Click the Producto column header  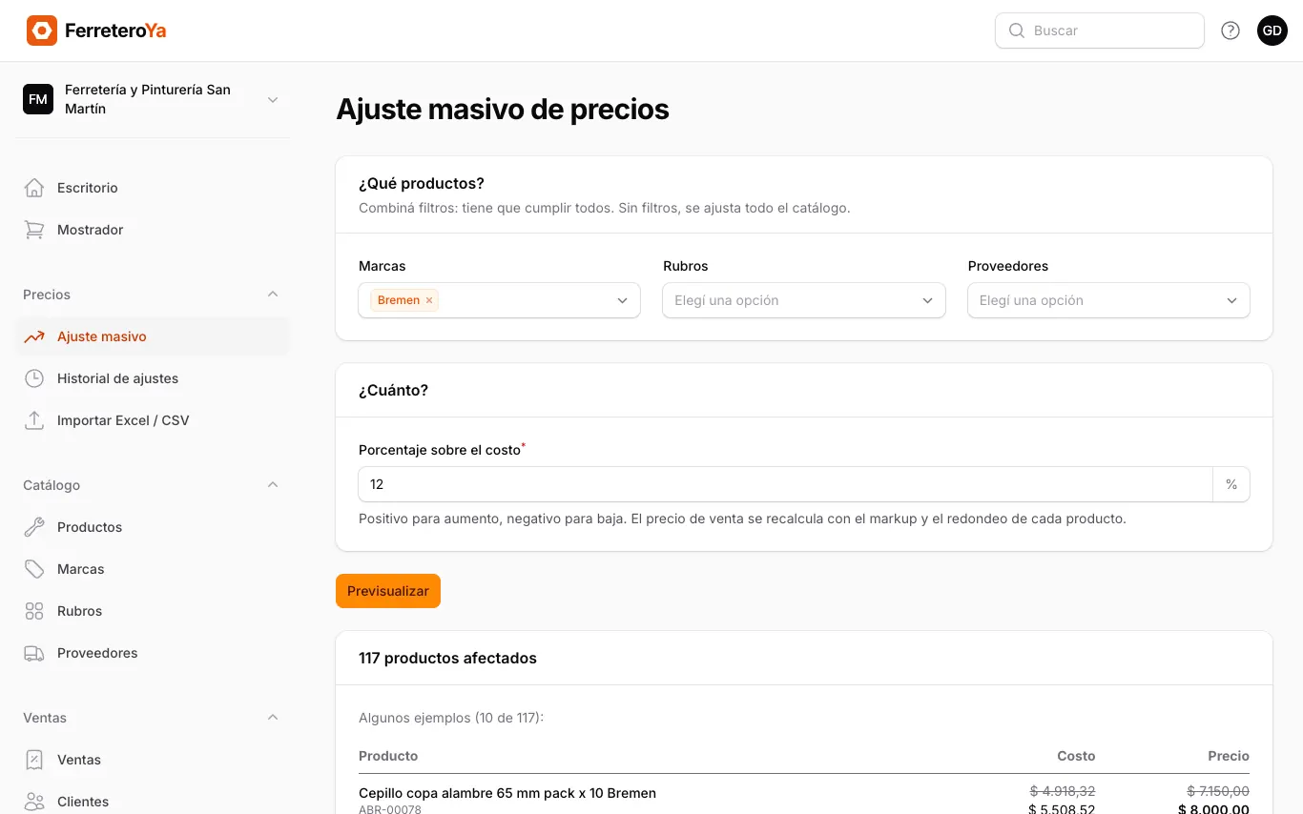[x=388, y=756]
